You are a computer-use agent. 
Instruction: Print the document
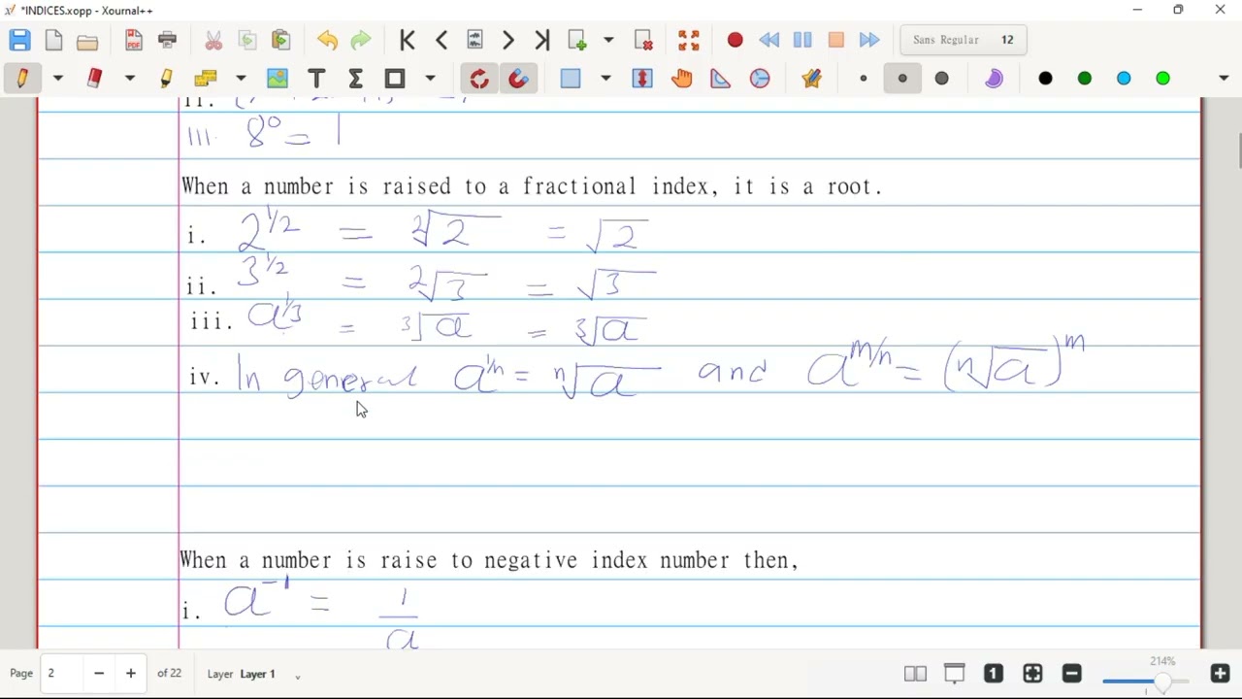click(x=168, y=40)
